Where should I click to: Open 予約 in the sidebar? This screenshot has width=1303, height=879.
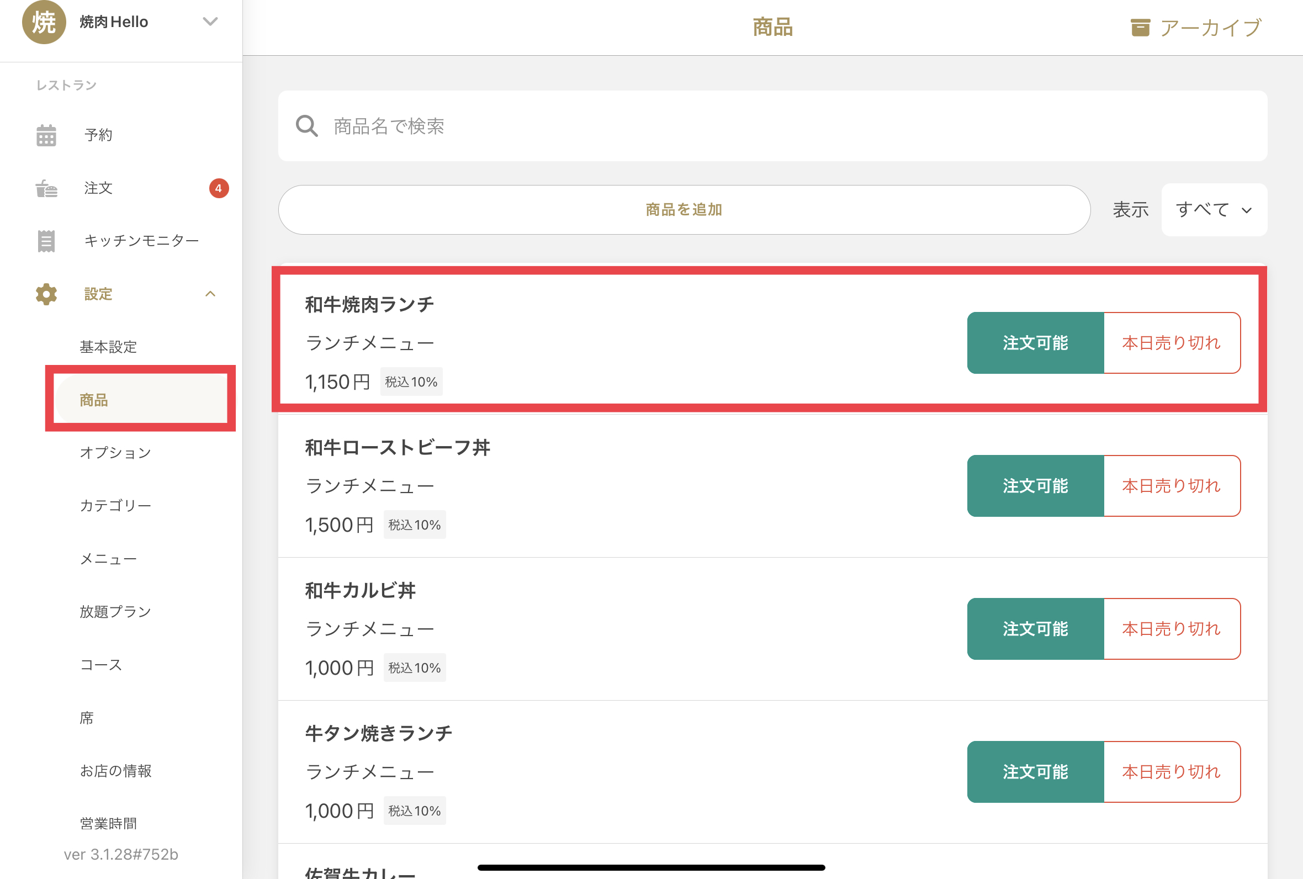pos(98,135)
